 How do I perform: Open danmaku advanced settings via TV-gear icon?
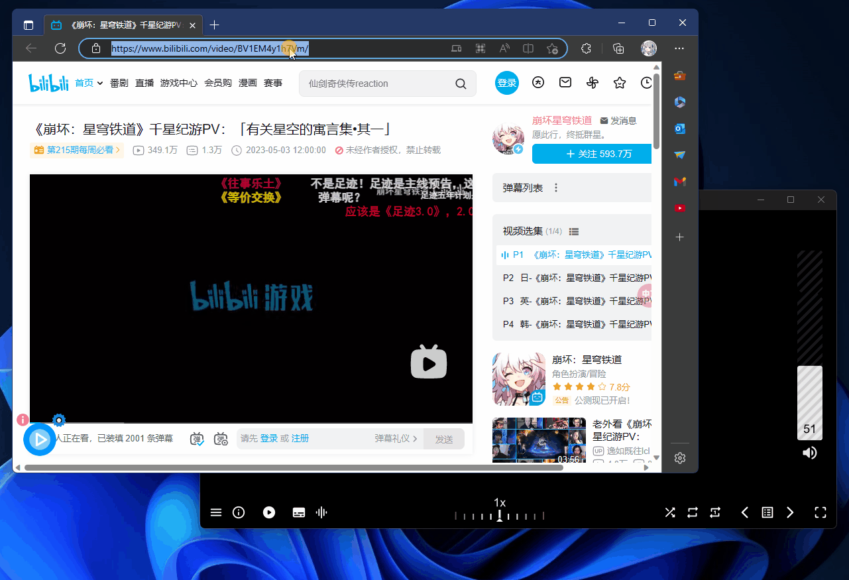[221, 439]
